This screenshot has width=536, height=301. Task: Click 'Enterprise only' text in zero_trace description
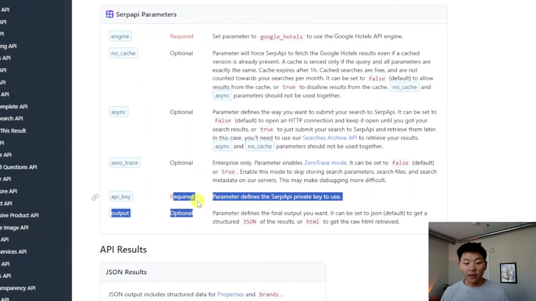point(232,163)
